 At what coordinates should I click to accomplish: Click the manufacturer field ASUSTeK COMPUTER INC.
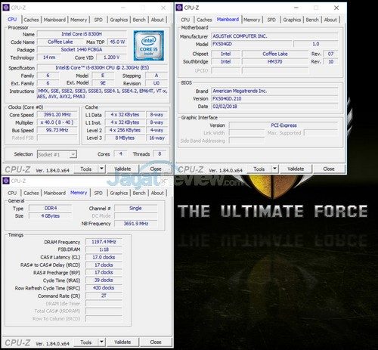(x=274, y=36)
